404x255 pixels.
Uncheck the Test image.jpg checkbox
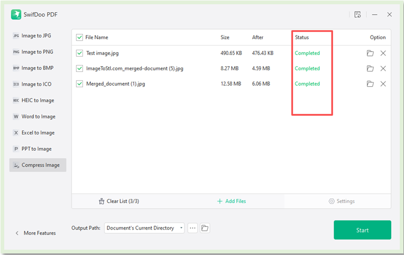tap(80, 53)
